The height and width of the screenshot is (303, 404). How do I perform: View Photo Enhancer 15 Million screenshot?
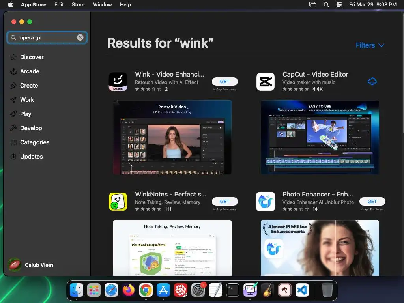pyautogui.click(x=320, y=248)
